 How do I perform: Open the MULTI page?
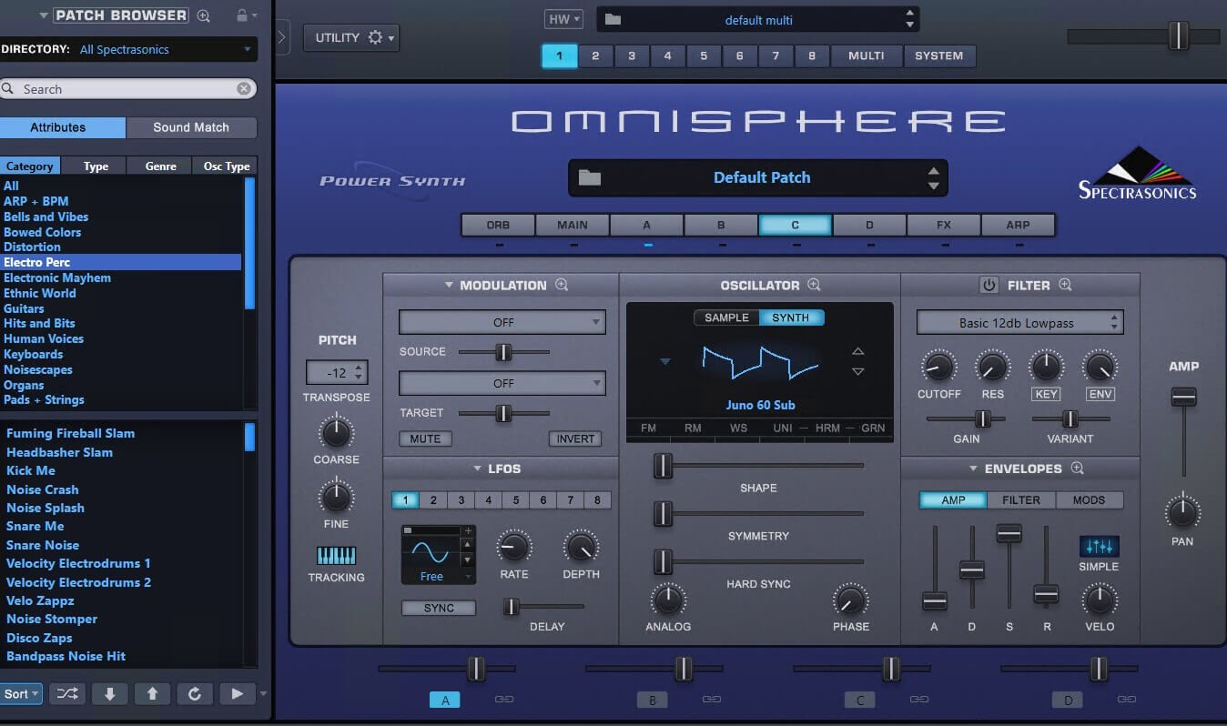867,55
